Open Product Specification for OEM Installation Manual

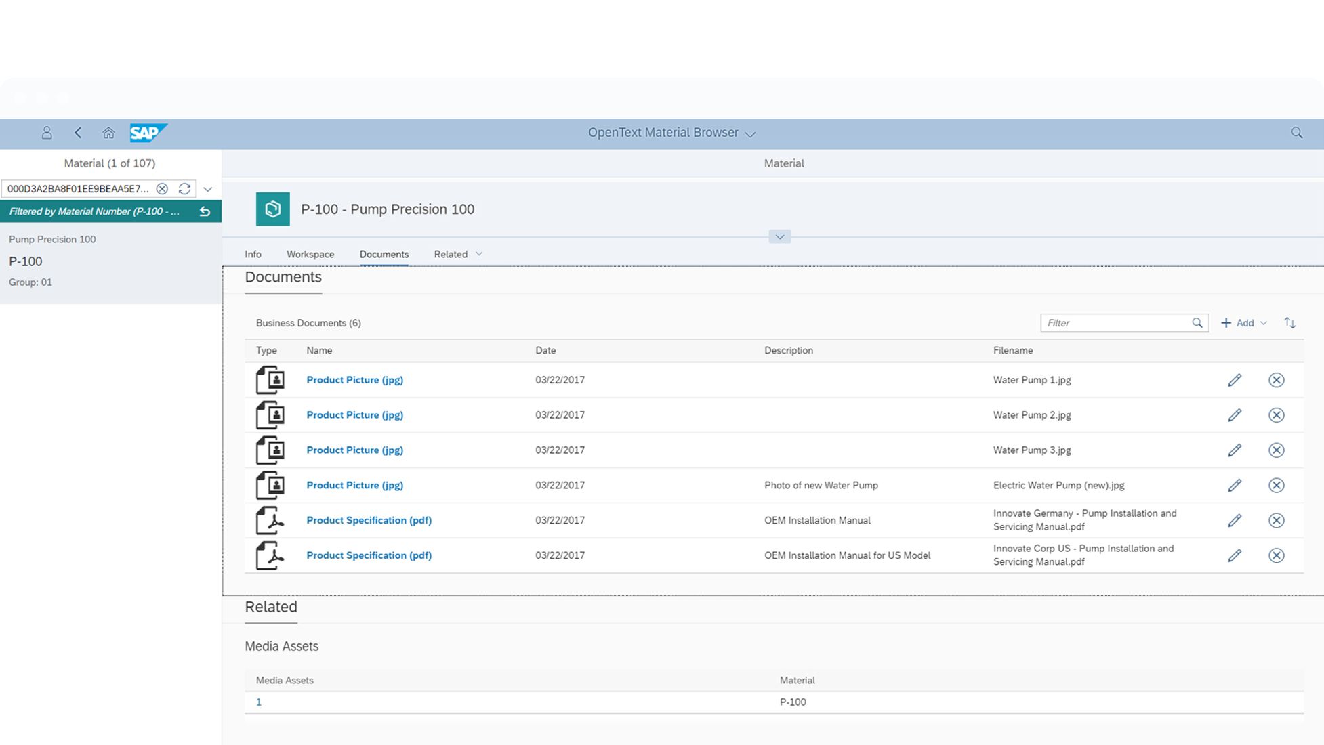[369, 520]
